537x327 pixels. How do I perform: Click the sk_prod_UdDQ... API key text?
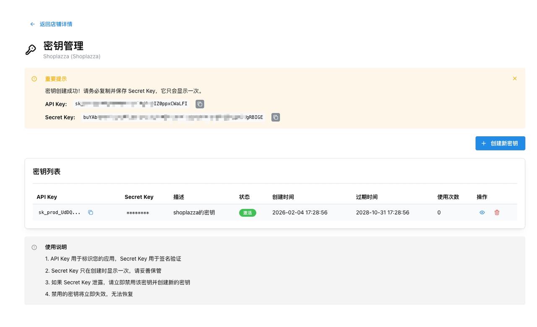pyautogui.click(x=59, y=213)
